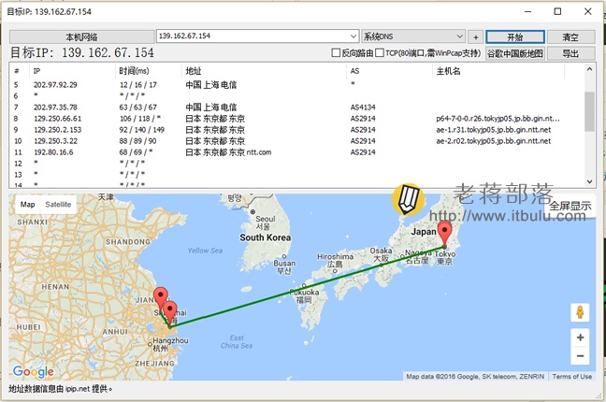Viewport: 606px width, 402px height.
Task: Export results with the 导出 button
Action: click(x=570, y=53)
